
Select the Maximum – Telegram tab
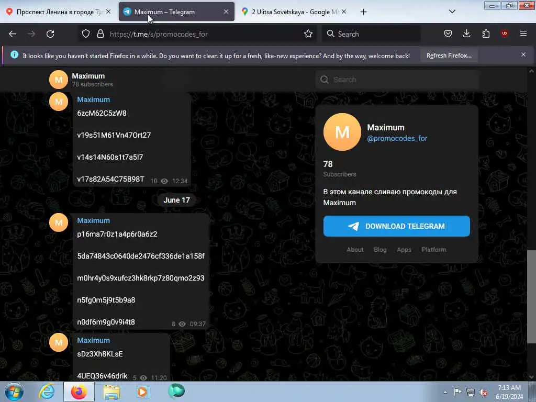coord(176,12)
